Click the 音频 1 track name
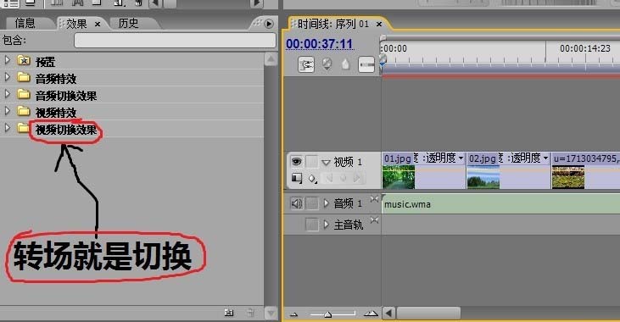Viewport: 620px width, 322px height. 348,203
